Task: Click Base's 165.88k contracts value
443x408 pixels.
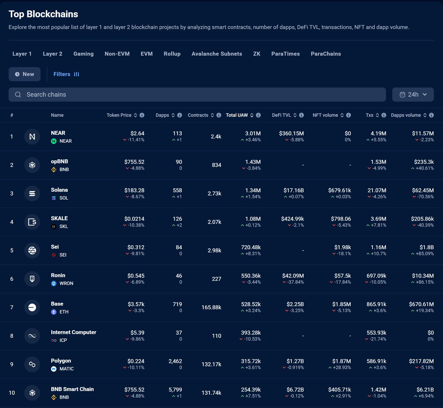Action: [x=211, y=307]
